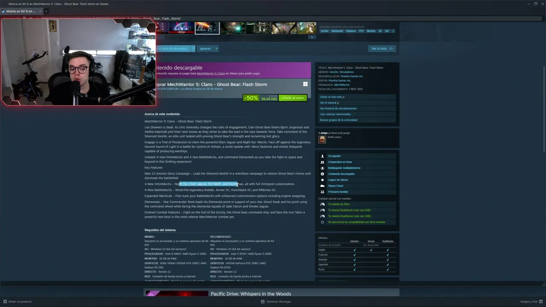Image resolution: width=546 pixels, height=307 pixels.
Task: Click the FPS tag
Action: point(361,31)
